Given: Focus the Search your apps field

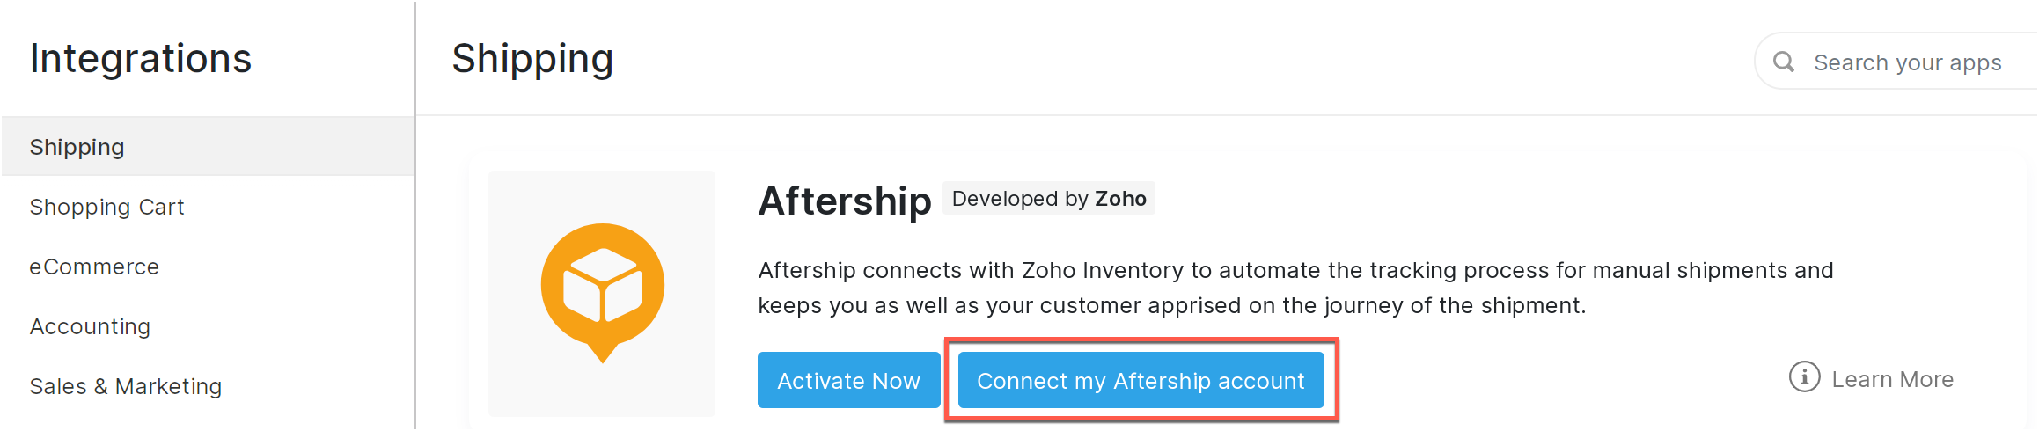Looking at the screenshot, I should (1908, 62).
